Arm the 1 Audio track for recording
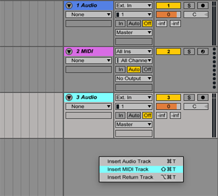 [203, 6]
